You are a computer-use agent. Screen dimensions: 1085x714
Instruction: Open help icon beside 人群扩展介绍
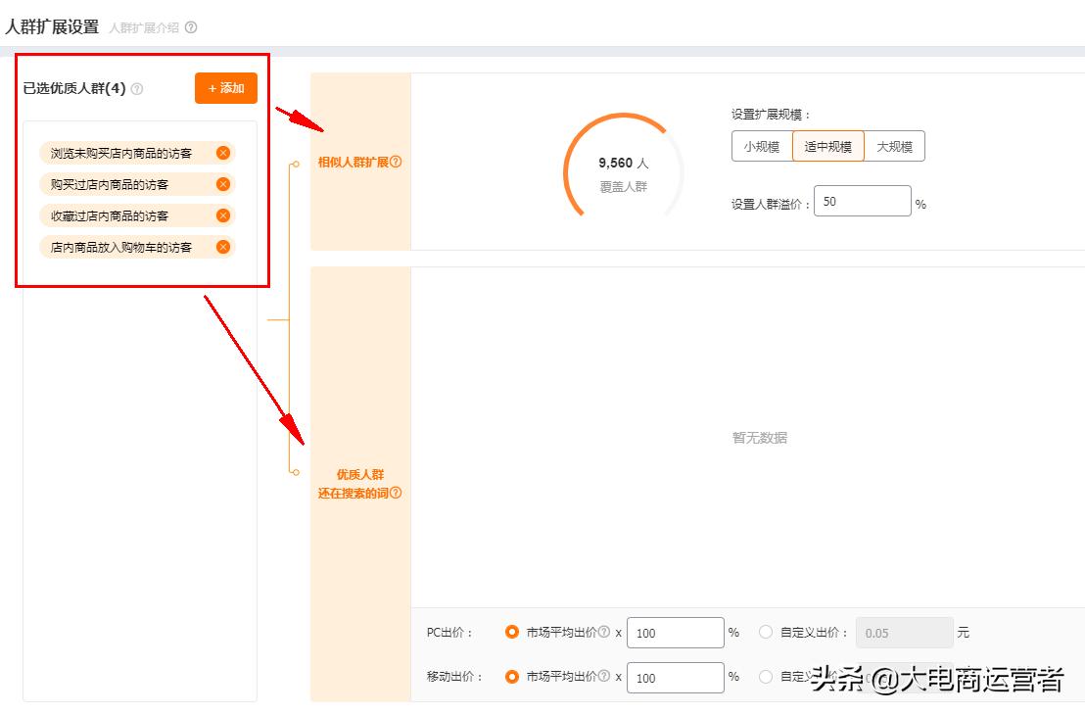click(x=191, y=27)
